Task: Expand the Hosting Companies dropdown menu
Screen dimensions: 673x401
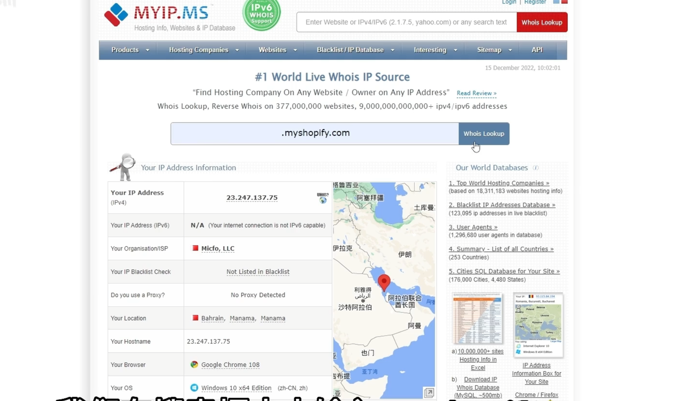Action: coord(203,50)
